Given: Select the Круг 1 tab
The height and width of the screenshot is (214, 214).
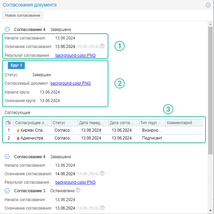Looking at the screenshot, I should 16,65.
